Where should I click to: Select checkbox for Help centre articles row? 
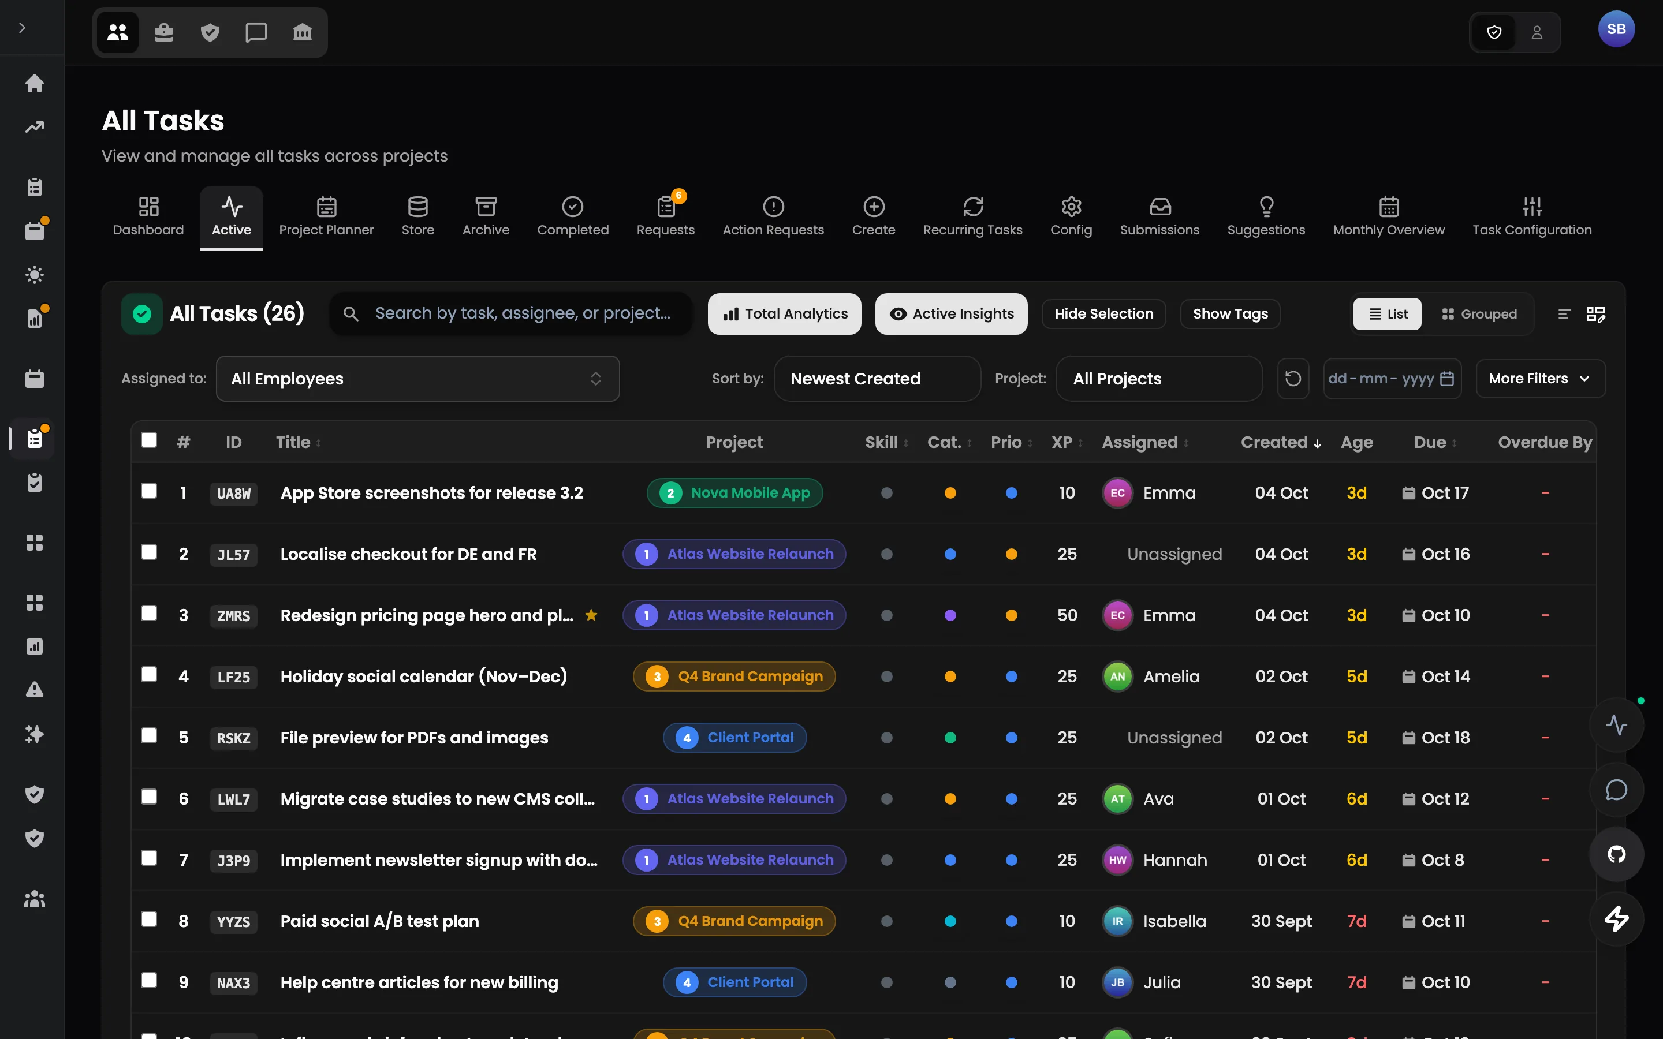[148, 980]
